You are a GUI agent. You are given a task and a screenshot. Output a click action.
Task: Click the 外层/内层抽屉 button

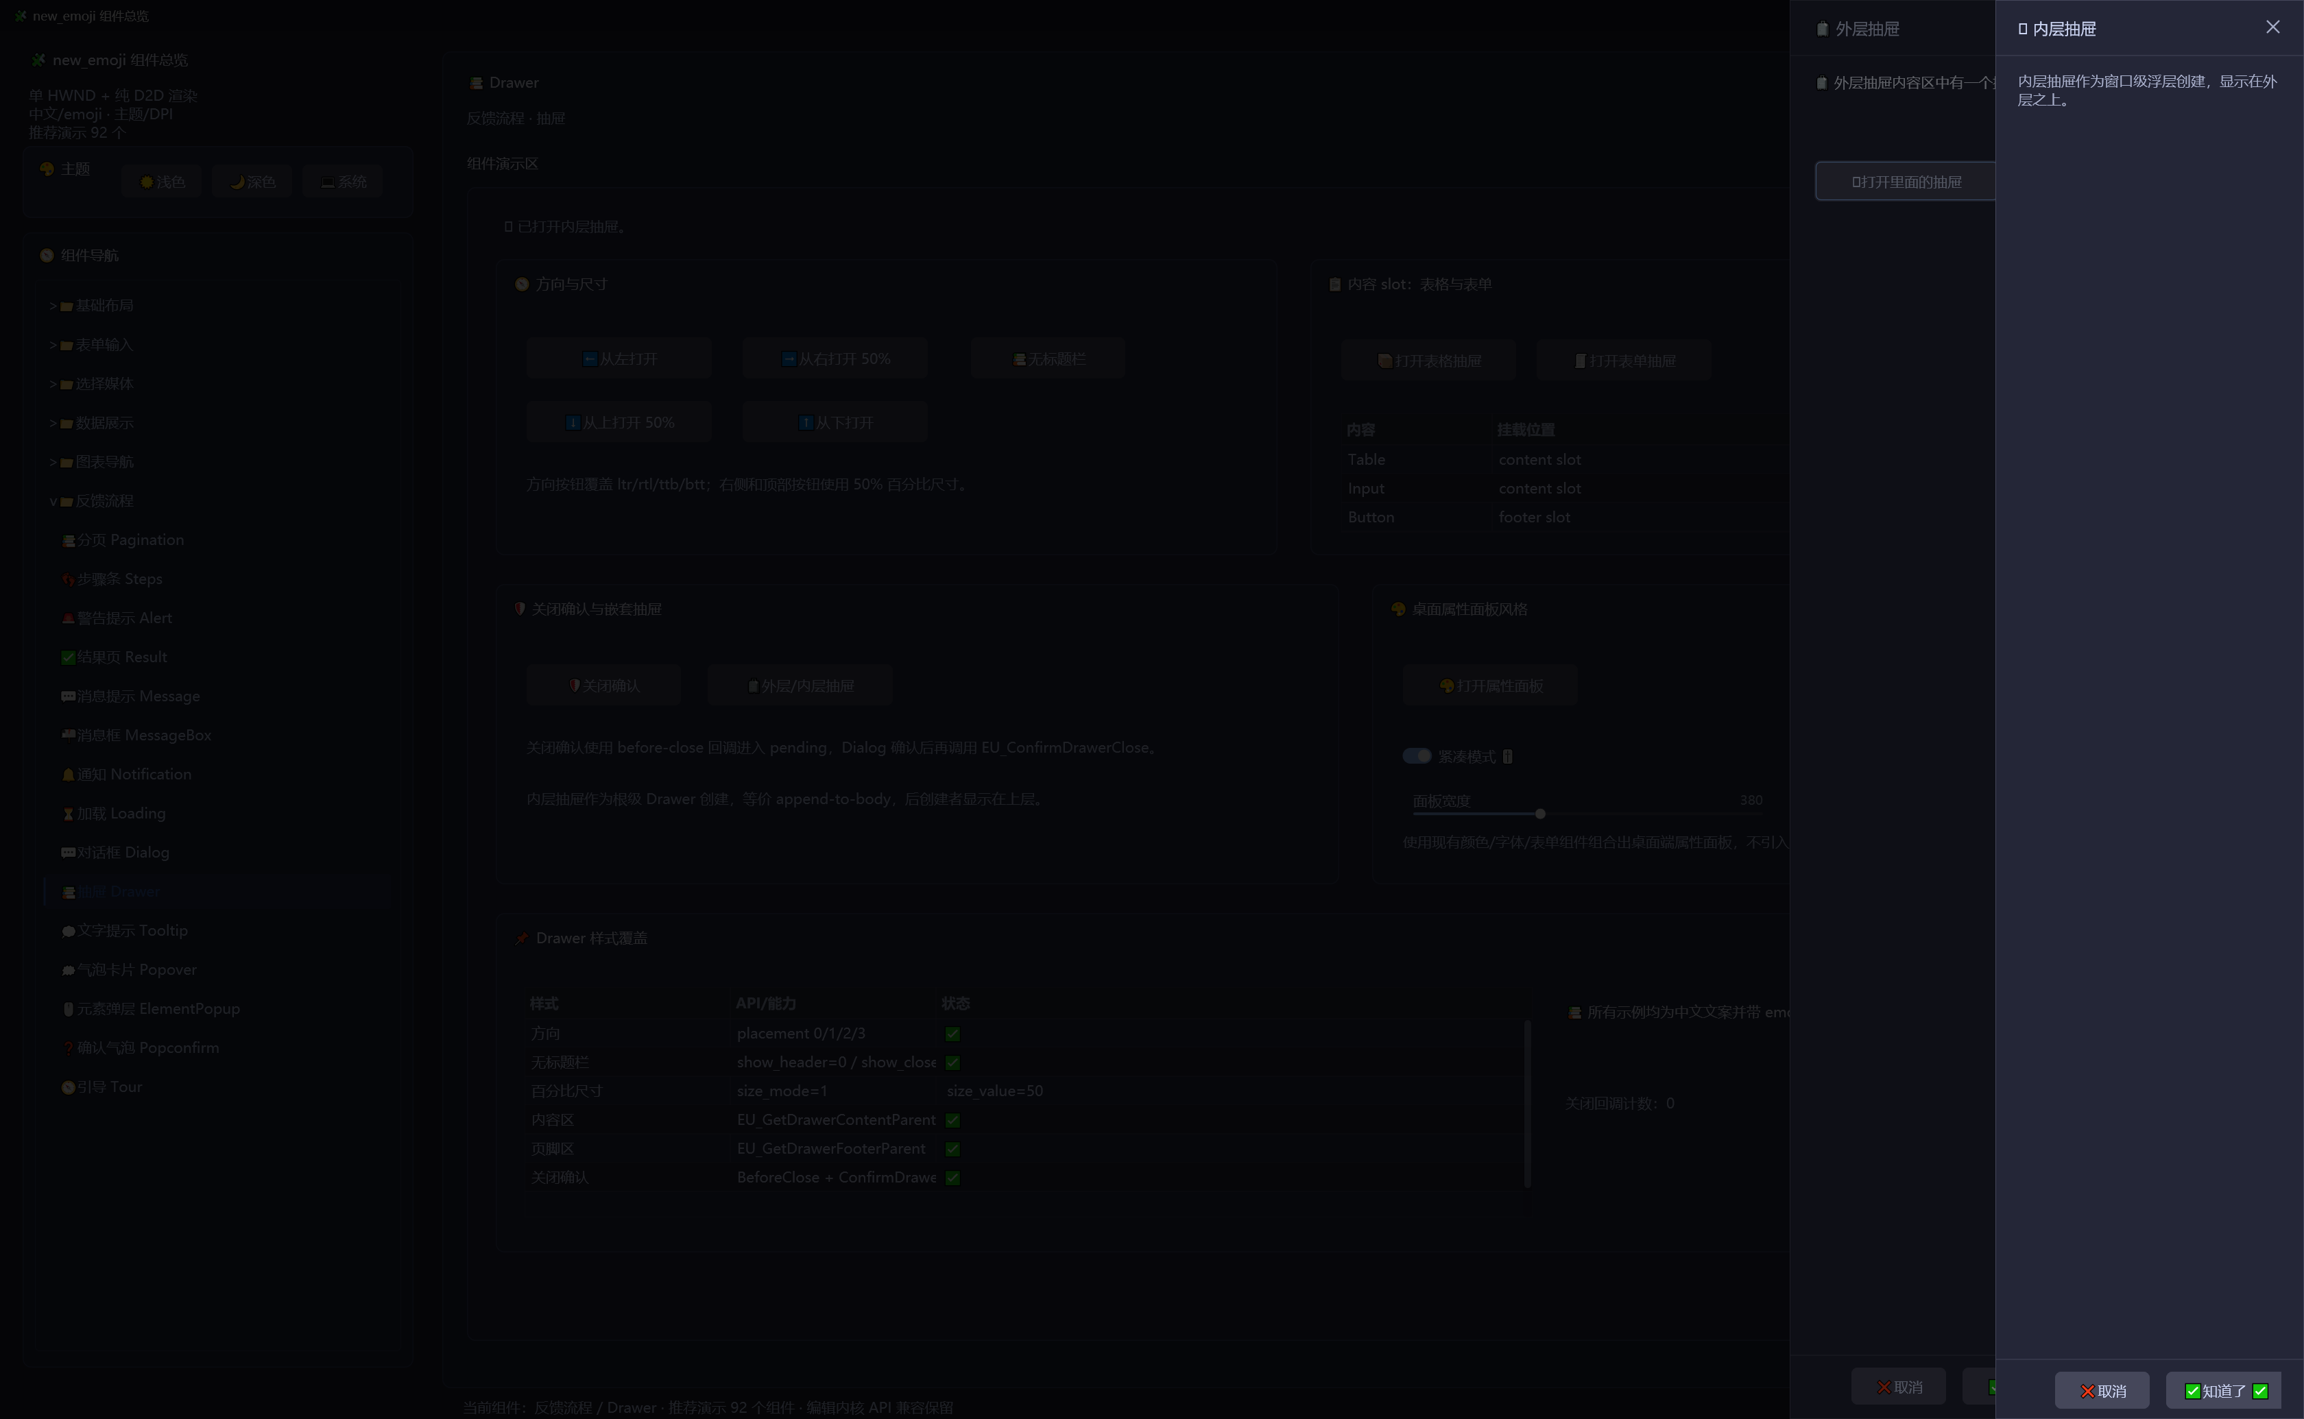pos(800,686)
